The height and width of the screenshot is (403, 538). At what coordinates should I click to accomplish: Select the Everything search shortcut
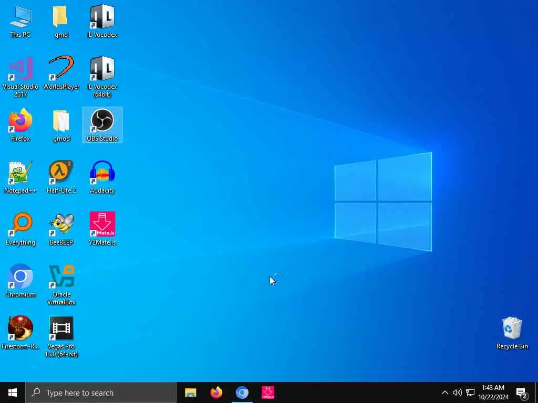click(20, 229)
